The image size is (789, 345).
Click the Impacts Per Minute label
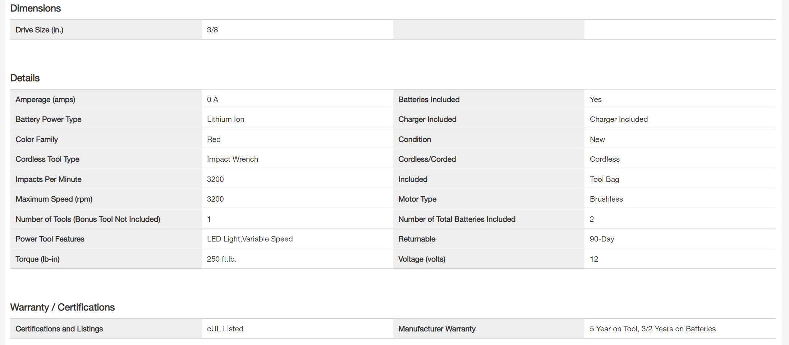coord(49,179)
